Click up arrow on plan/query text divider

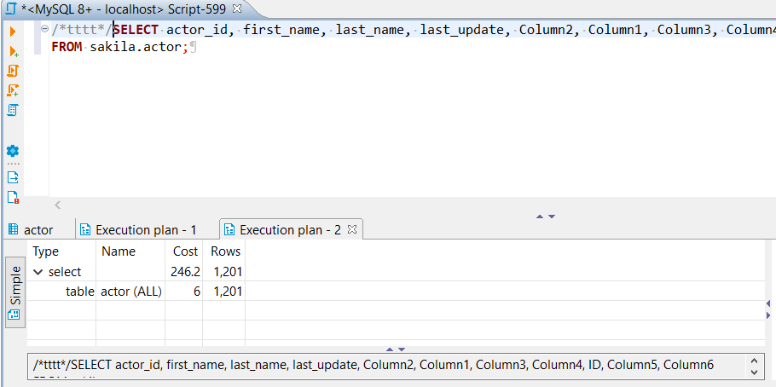pyautogui.click(x=390, y=349)
